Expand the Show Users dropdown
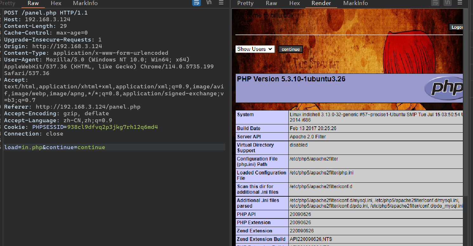Image resolution: width=473 pixels, height=246 pixels. [x=255, y=49]
